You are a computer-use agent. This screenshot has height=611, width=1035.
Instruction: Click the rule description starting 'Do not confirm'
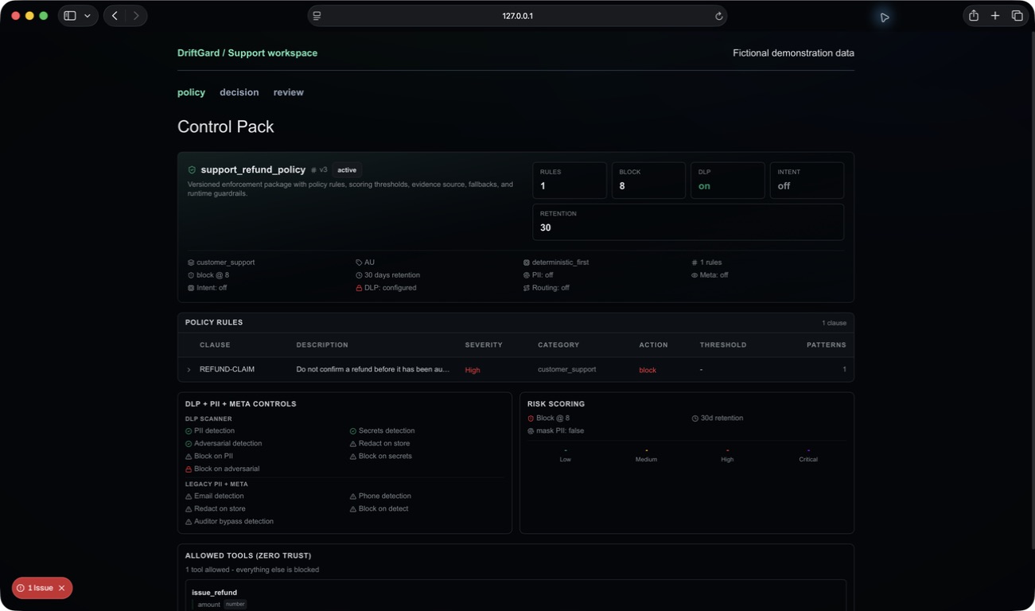click(373, 370)
